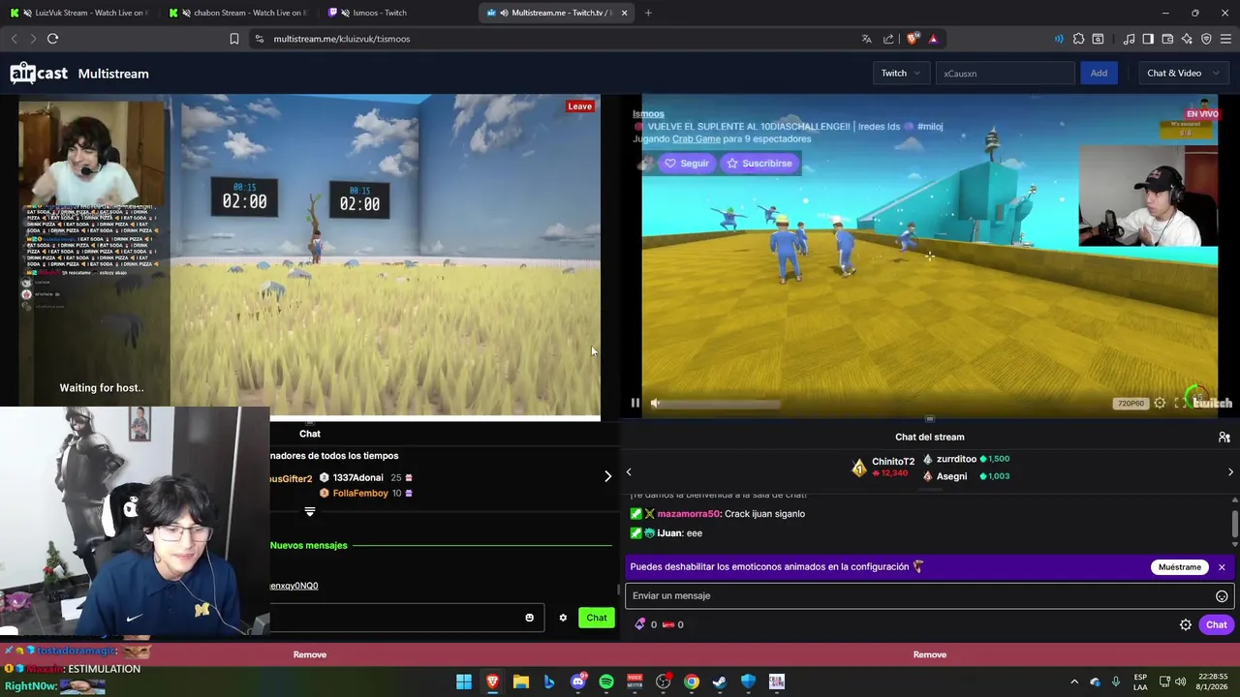1240x697 pixels.
Task: Remove the left Kick stream
Action: [x=310, y=655]
